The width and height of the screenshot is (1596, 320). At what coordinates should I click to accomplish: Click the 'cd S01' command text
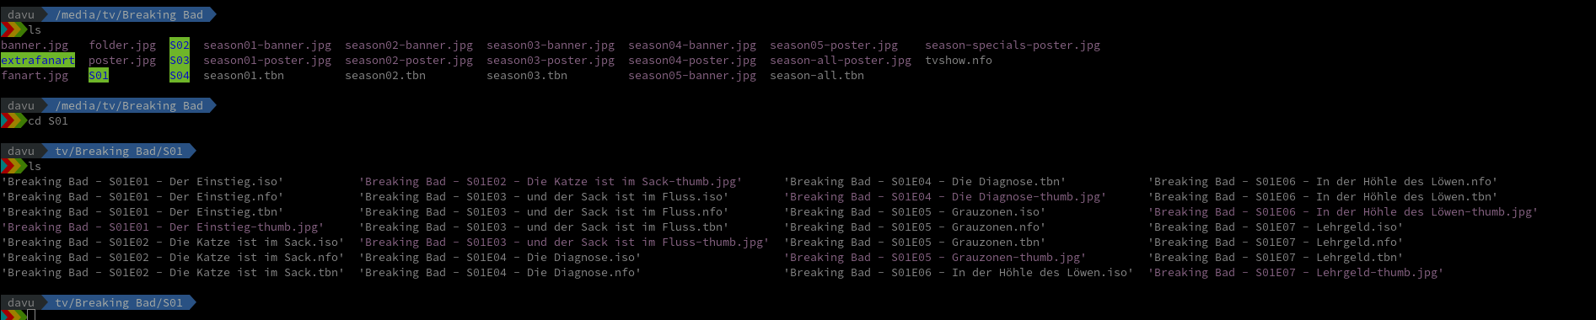tap(48, 121)
